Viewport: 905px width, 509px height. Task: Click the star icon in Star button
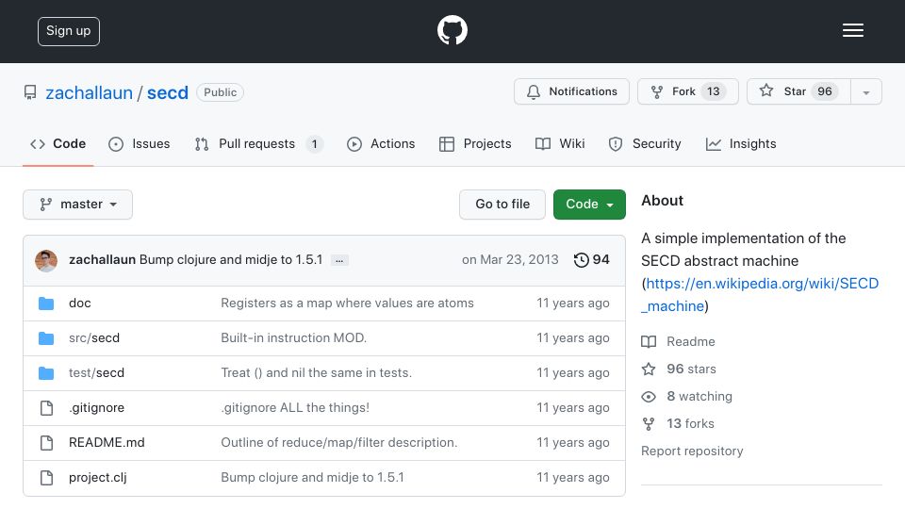click(x=765, y=90)
